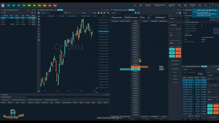
Task: Click the first cyan buy button in DOM
Action: [x=172, y=49]
